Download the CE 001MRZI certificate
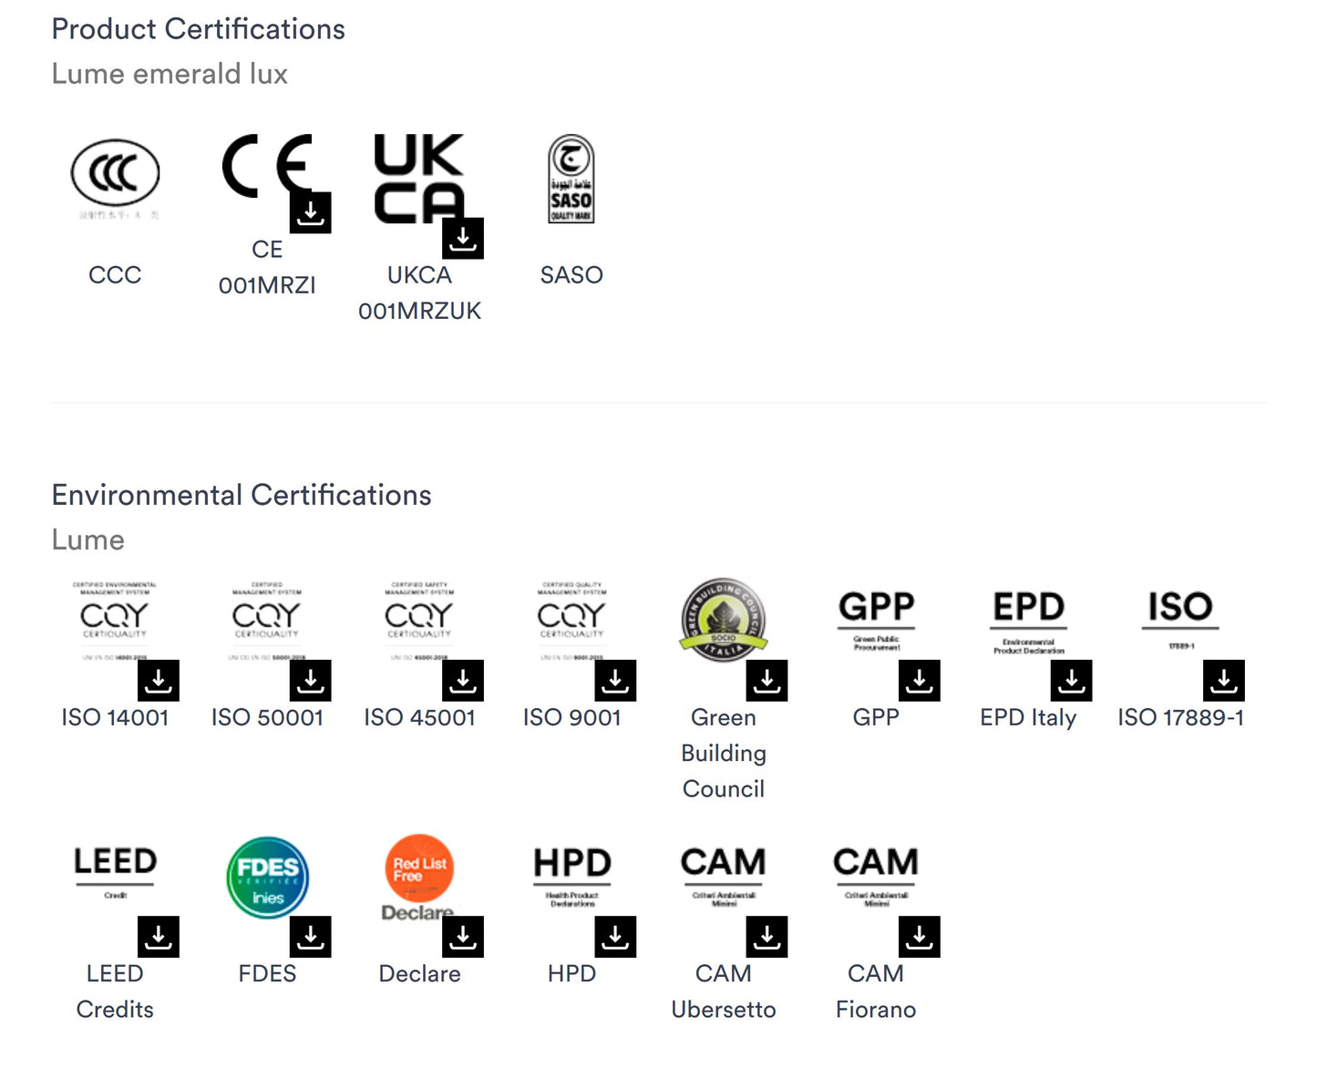The height and width of the screenshot is (1068, 1317). click(311, 212)
